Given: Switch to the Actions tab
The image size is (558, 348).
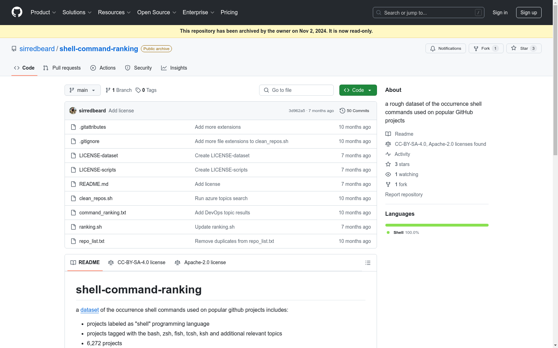Looking at the screenshot, I should click(103, 68).
